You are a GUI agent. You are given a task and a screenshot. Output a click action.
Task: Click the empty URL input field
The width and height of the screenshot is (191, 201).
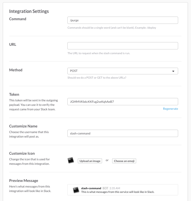pos(123,46)
